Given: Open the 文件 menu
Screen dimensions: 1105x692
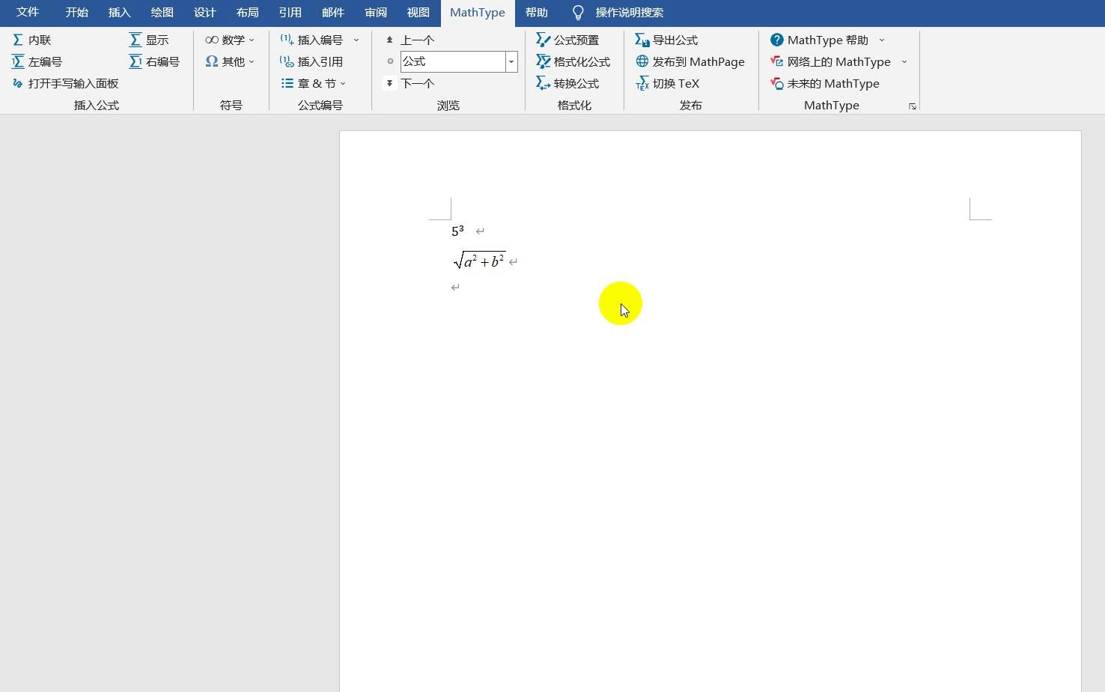Looking at the screenshot, I should pos(28,13).
